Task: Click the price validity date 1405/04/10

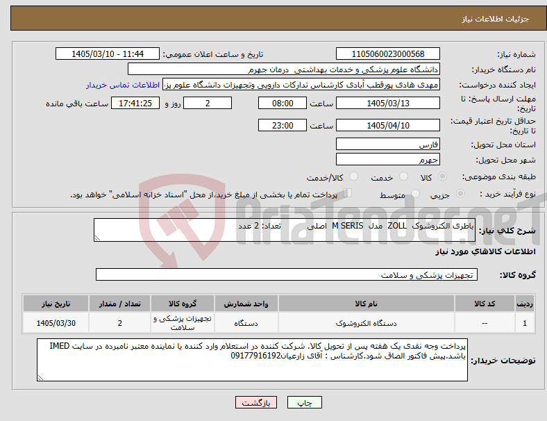Action: tap(388, 125)
